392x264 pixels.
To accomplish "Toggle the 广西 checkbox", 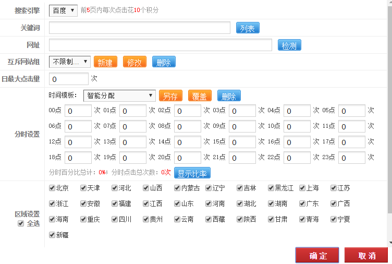I will coord(334,203).
